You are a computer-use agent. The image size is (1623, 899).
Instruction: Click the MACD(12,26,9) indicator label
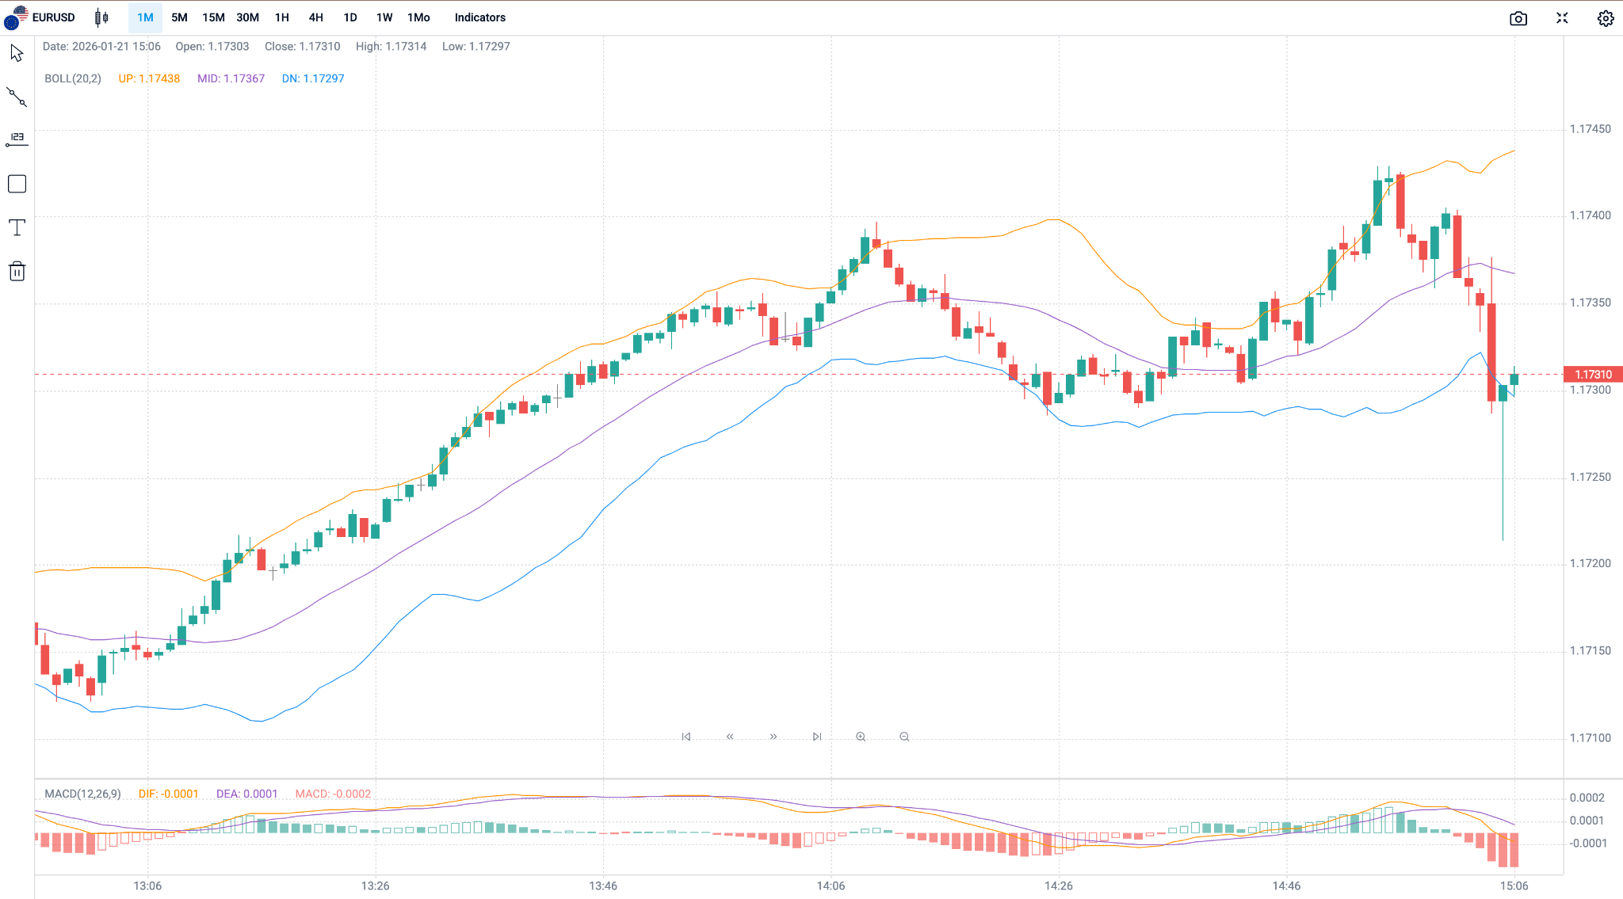pos(82,794)
